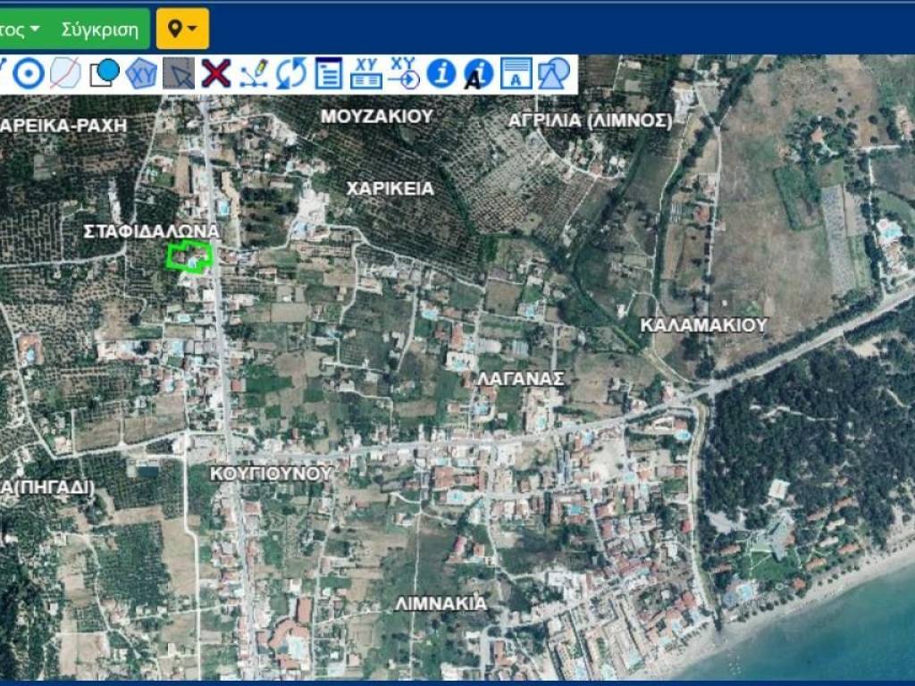Select the edit vertices pencil tool
Viewport: 915px width, 686px height.
click(x=254, y=73)
